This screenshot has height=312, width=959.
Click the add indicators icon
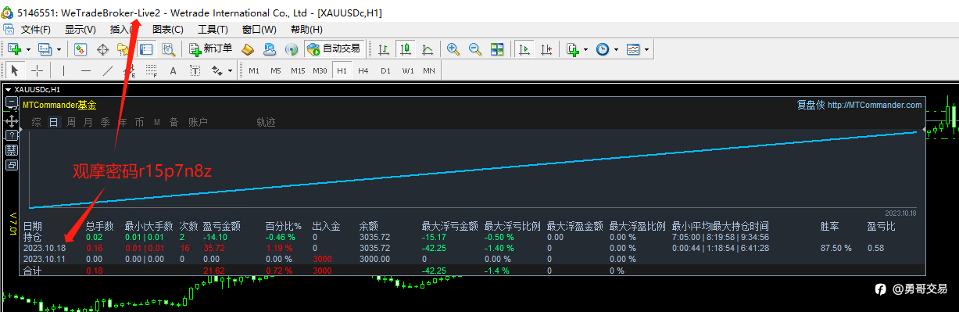pos(573,48)
